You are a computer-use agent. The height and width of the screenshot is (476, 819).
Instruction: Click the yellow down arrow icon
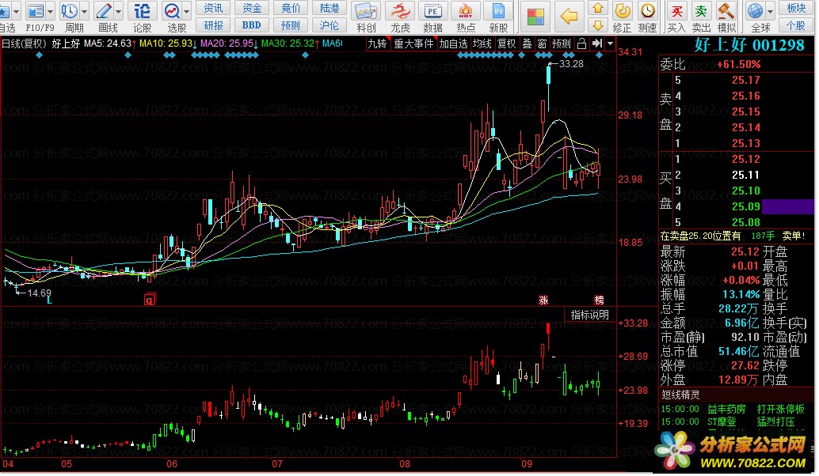pyautogui.click(x=598, y=25)
